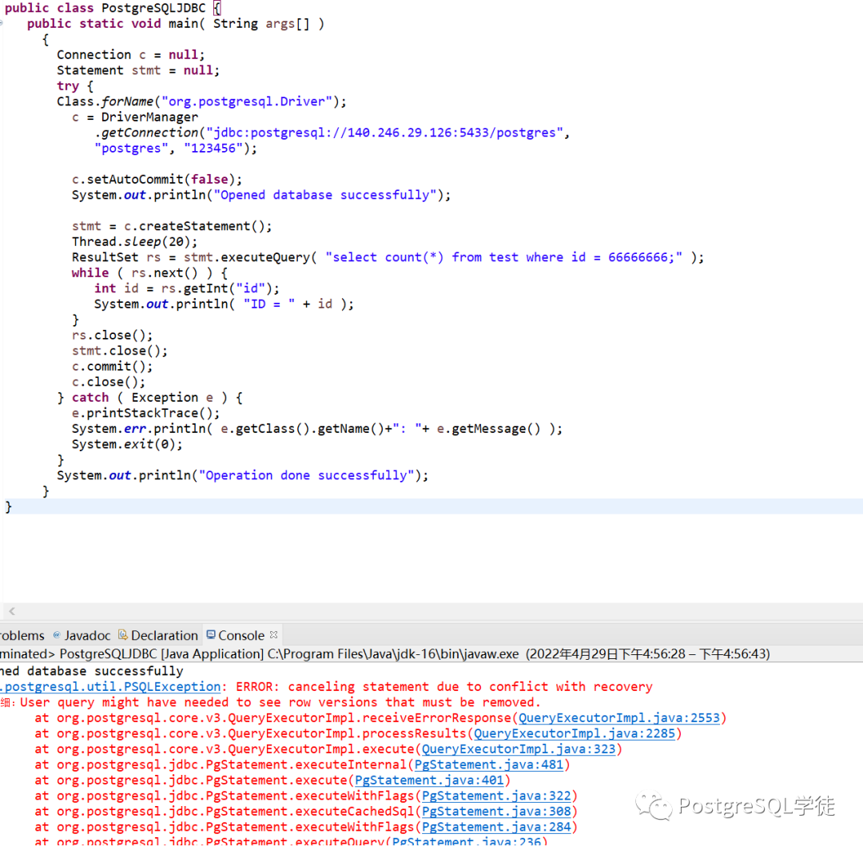Image resolution: width=863 pixels, height=846 pixels.
Task: Click the stmt.close() line
Action: [x=119, y=351]
